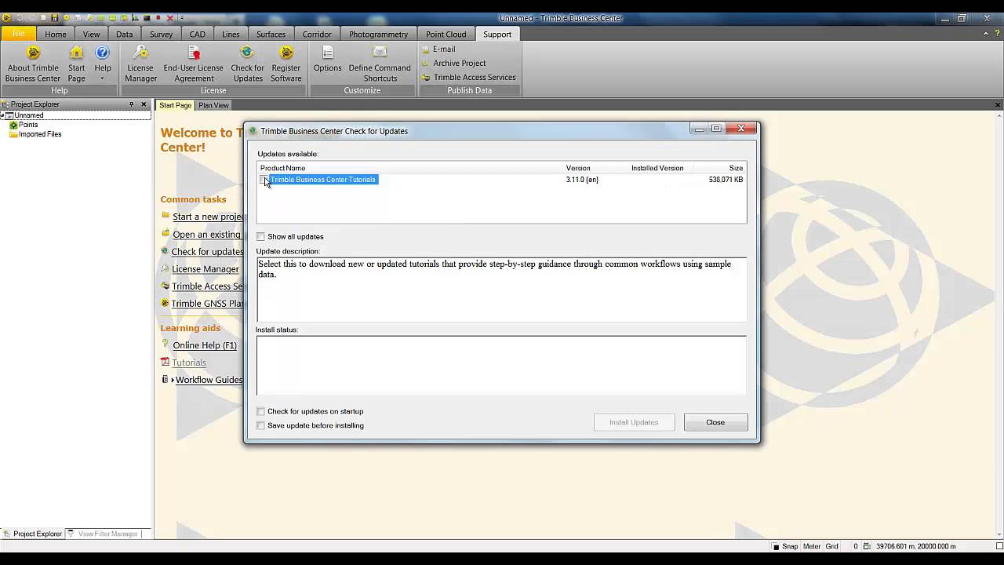Viewport: 1004px width, 565px height.
Task: Open the End-User License Agreement
Action: tap(194, 64)
